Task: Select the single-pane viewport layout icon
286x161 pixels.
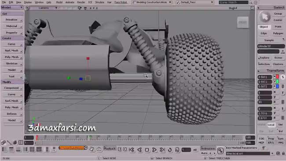Action: coord(5,150)
